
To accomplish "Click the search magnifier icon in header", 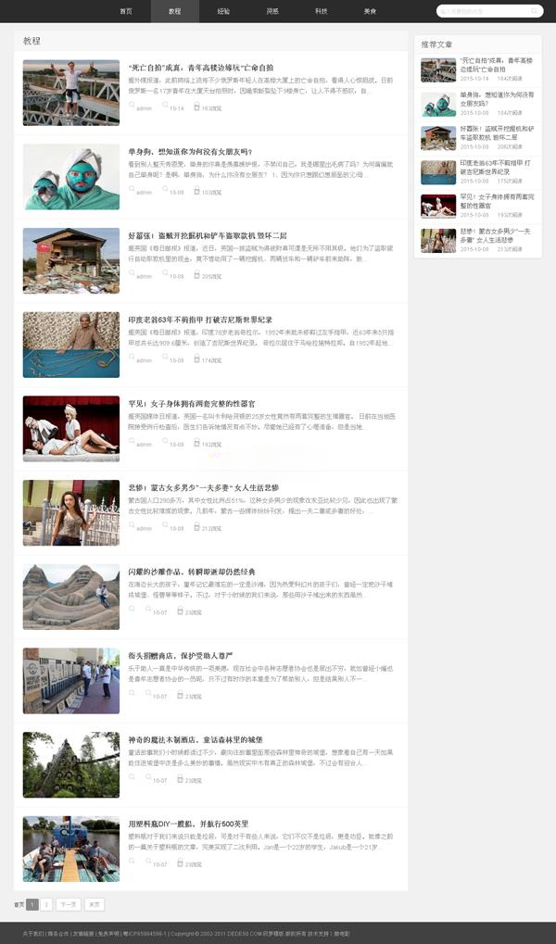I will tap(533, 12).
